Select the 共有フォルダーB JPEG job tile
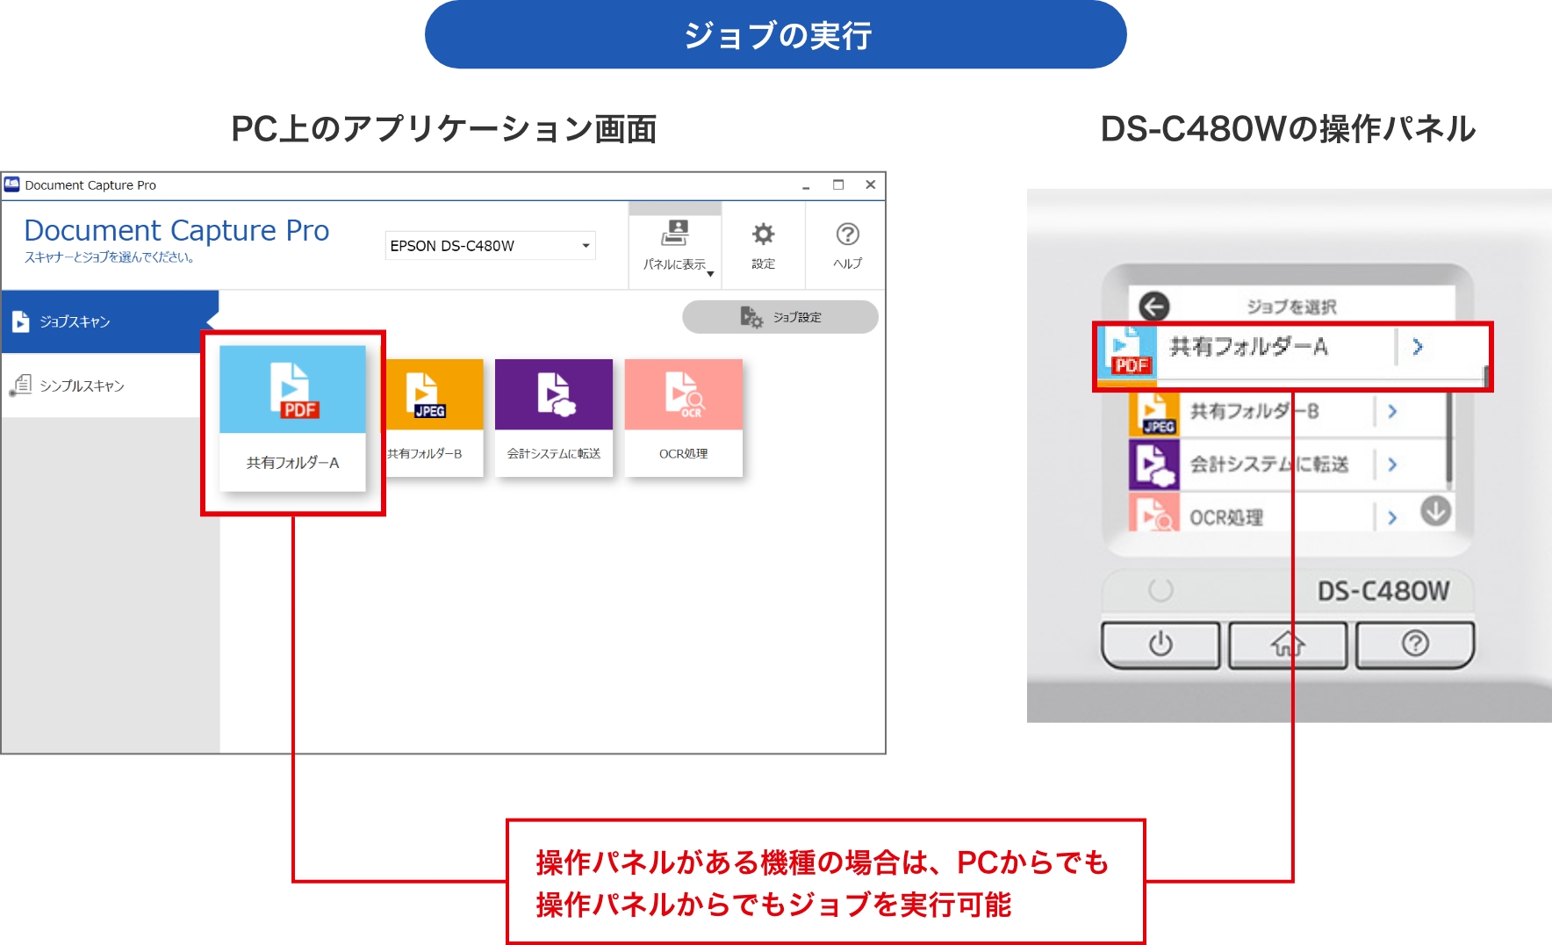This screenshot has width=1552, height=945. pyautogui.click(x=432, y=418)
